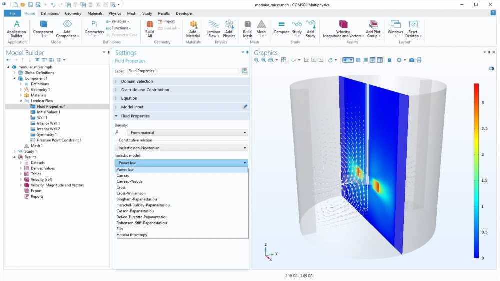The height and width of the screenshot is (281, 500).
Task: Click Zoom Out in Graphics toolbar
Action: tap(263, 60)
